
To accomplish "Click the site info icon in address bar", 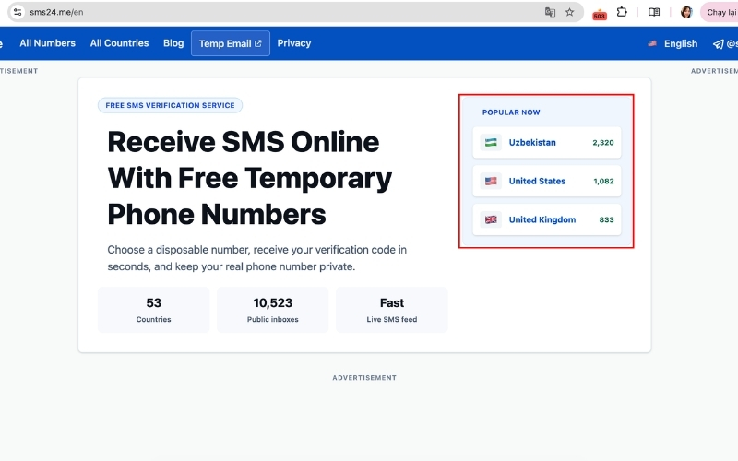I will pos(18,12).
